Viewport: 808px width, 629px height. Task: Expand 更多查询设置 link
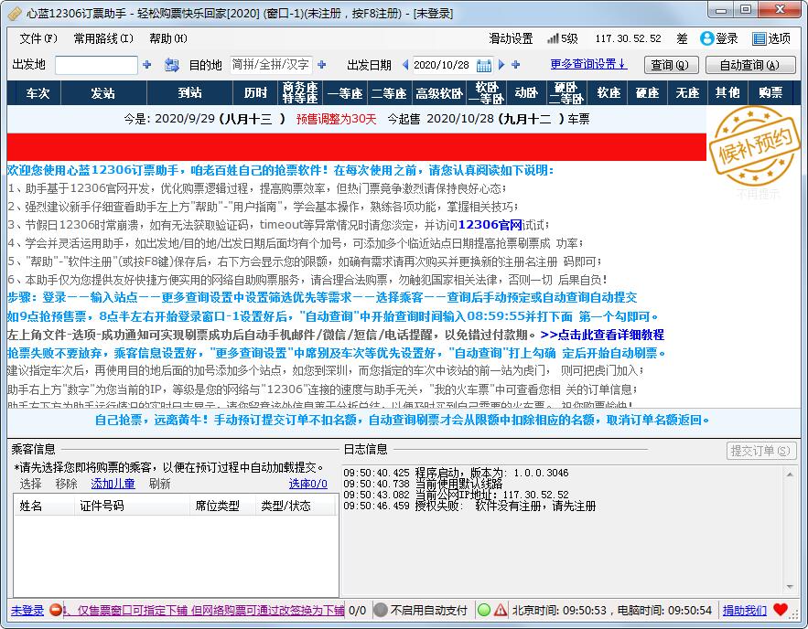pos(588,64)
